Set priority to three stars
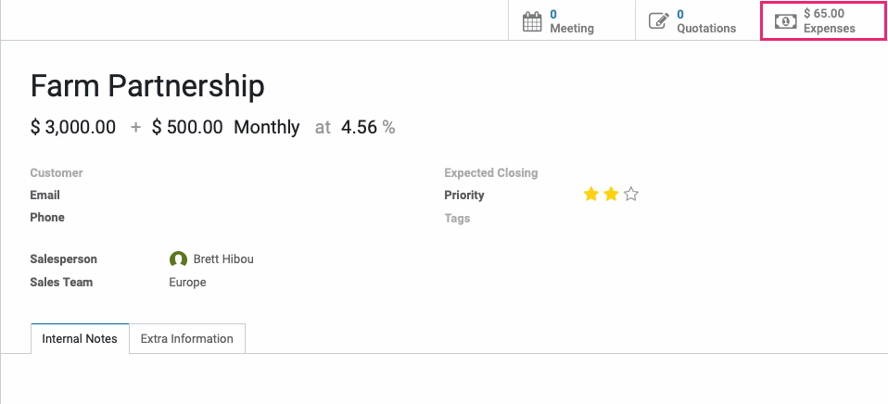The width and height of the screenshot is (888, 404). click(x=631, y=196)
